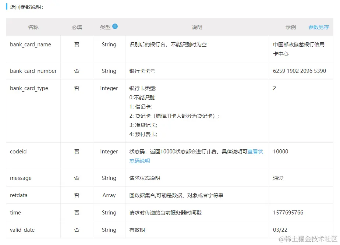340x245 pixels.
Task: Click the codeid parameter row
Action: pos(18,151)
